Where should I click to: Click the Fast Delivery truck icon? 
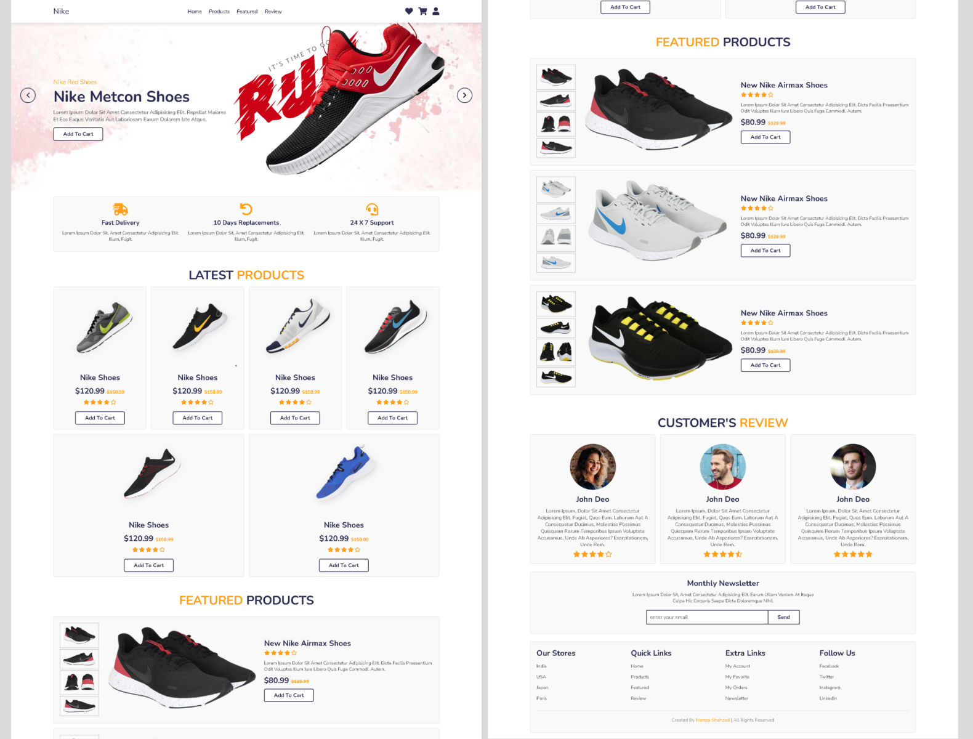[121, 209]
